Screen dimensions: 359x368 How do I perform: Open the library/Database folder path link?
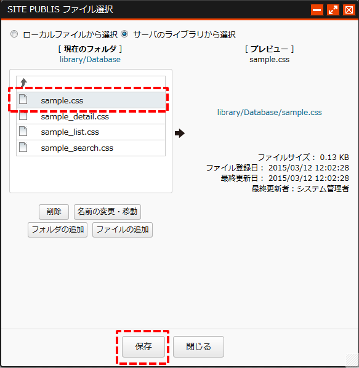pyautogui.click(x=90, y=59)
